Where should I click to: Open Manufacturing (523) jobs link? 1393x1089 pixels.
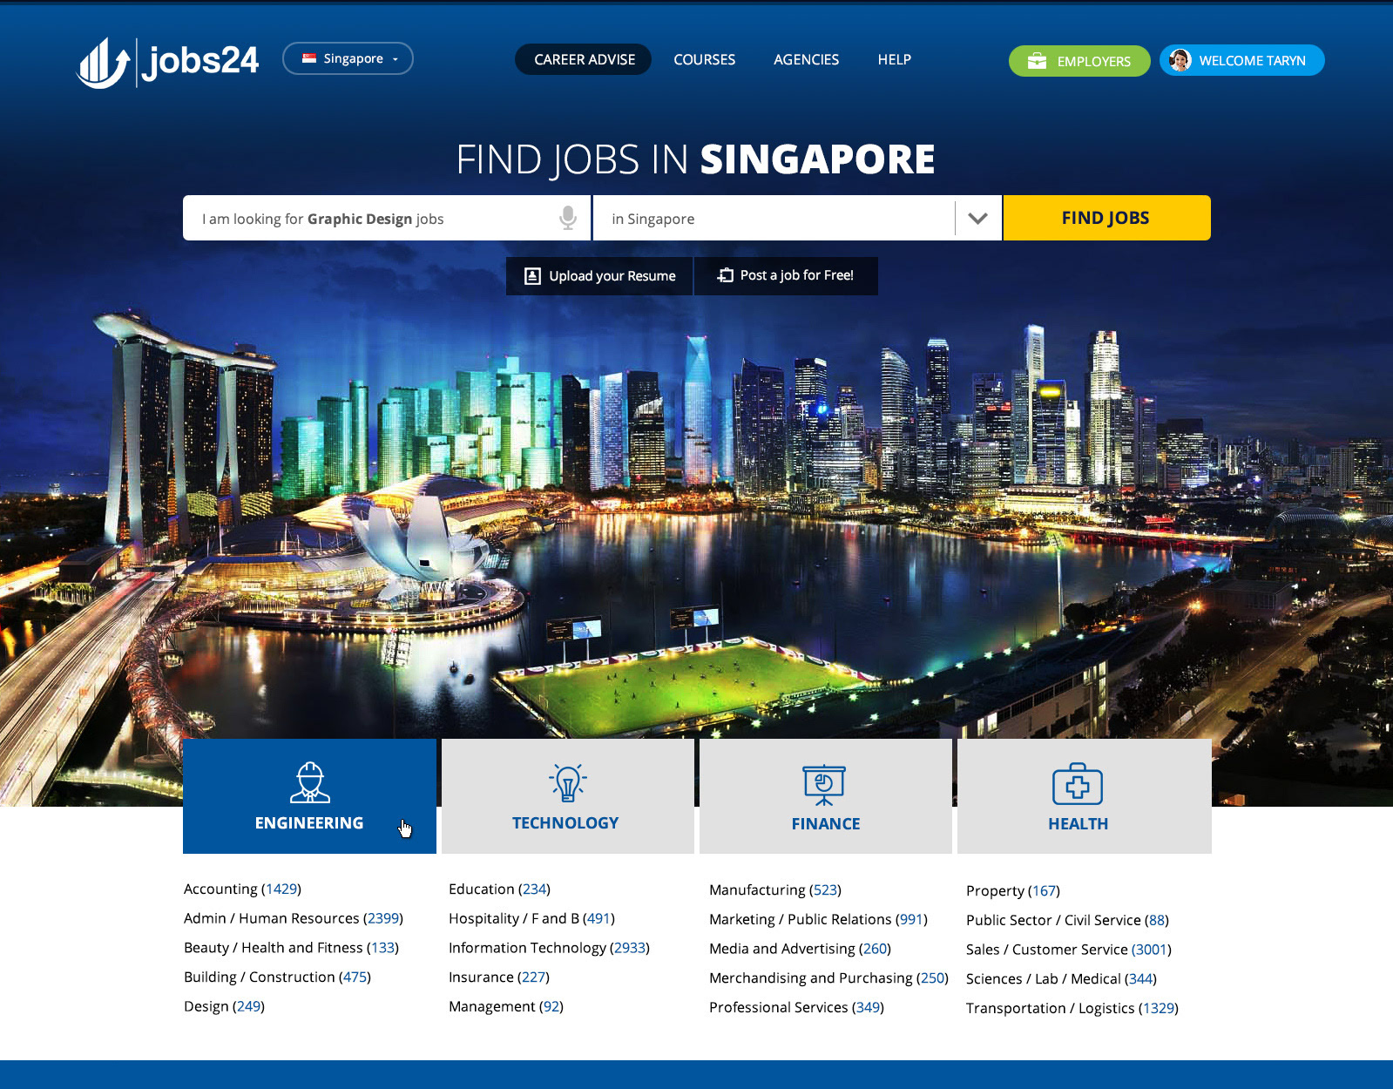point(775,889)
